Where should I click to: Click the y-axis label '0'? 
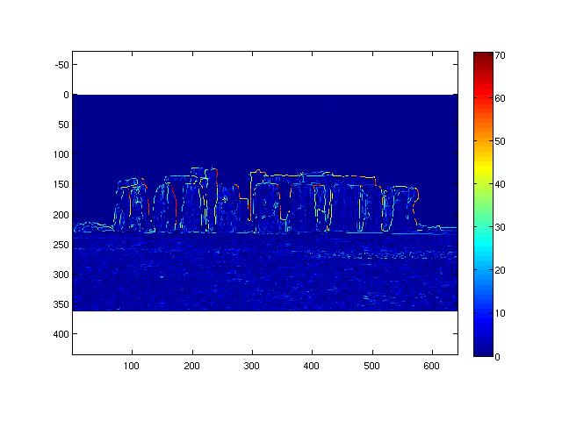[66, 95]
